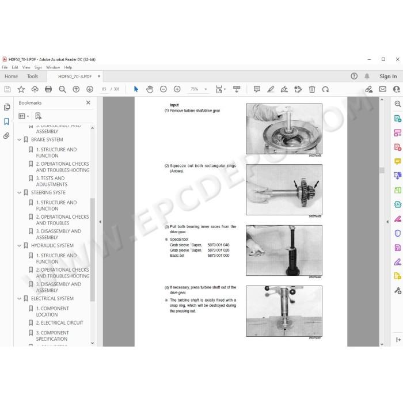Viewport: 403px width, 403px height.
Task: Open Help question mark icon
Action: pyautogui.click(x=354, y=76)
